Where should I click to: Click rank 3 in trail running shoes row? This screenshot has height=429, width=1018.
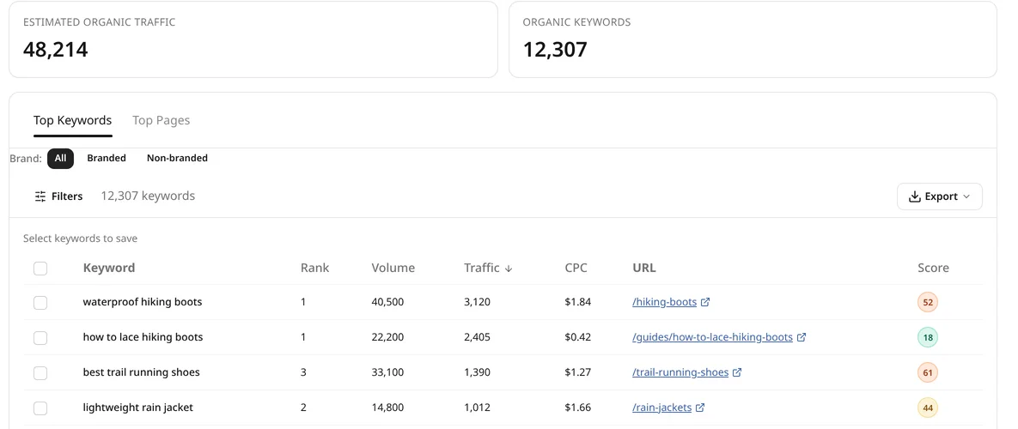coord(303,372)
